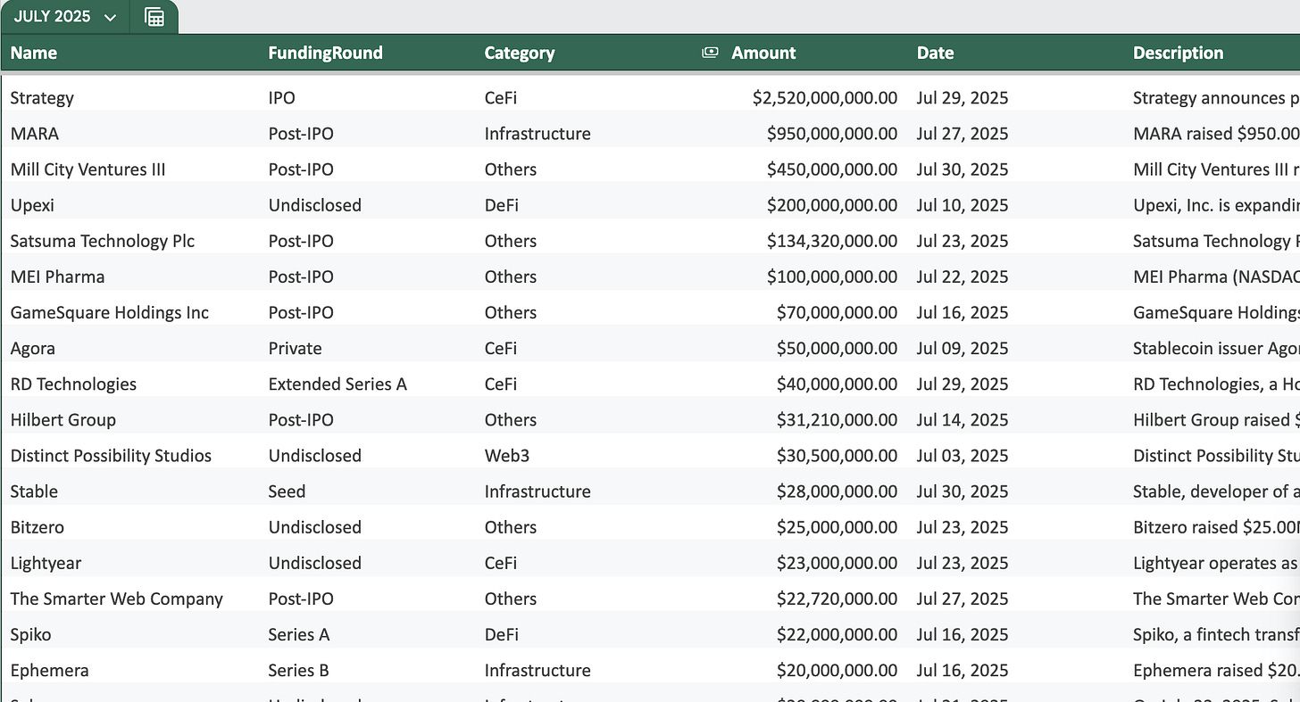Click the $40,000,000.00 amount cell
The height and width of the screenshot is (702, 1300).
point(837,384)
